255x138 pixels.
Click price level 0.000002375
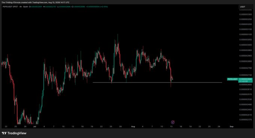tap(246, 120)
